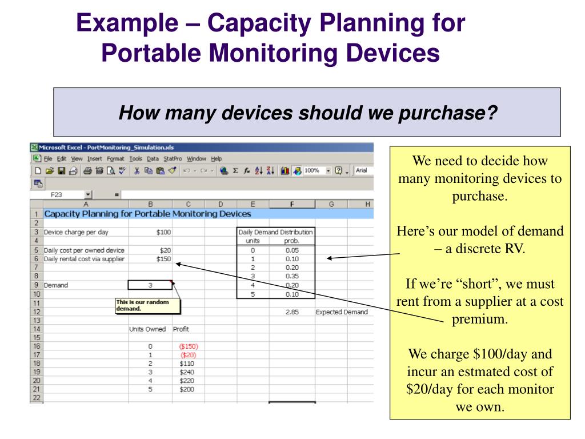Open the Help menu
Screen dimensions: 585x439
click(x=217, y=159)
